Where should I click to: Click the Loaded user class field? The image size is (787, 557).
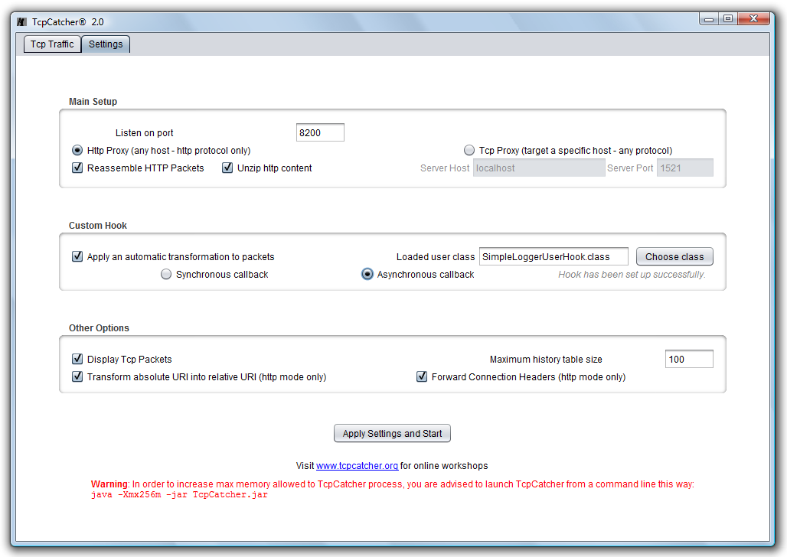point(554,256)
